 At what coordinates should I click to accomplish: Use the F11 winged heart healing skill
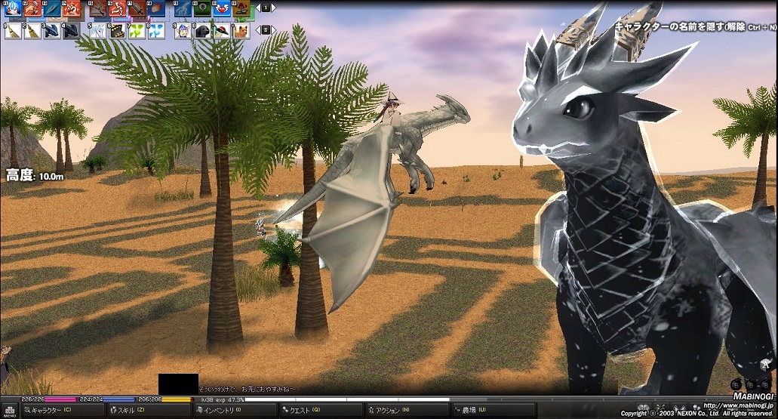222,8
